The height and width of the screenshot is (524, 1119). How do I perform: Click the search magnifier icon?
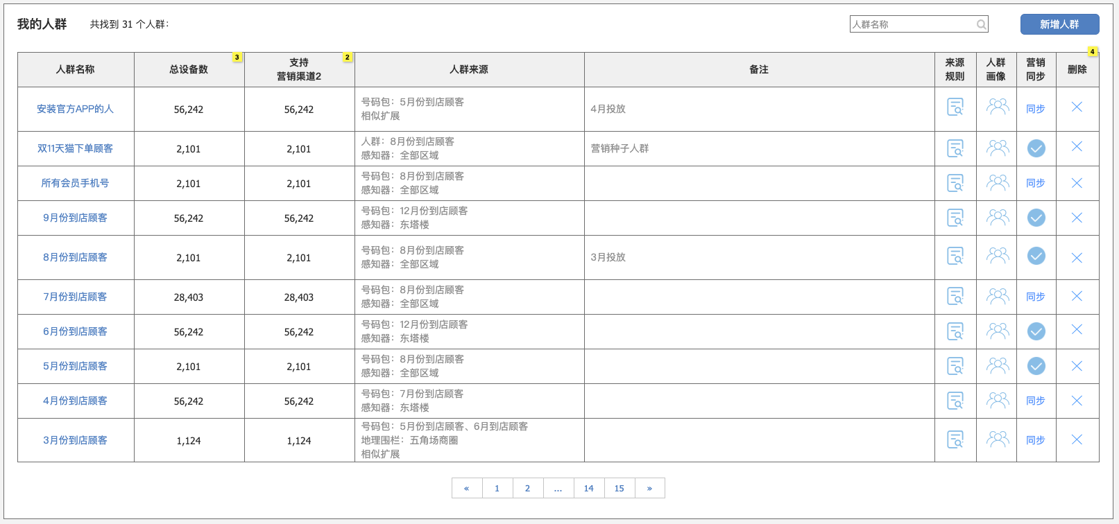981,24
